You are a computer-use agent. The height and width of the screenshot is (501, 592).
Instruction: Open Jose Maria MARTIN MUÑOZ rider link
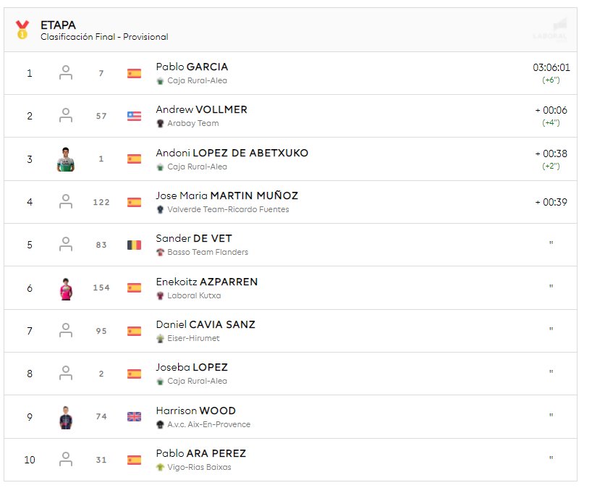click(x=227, y=195)
